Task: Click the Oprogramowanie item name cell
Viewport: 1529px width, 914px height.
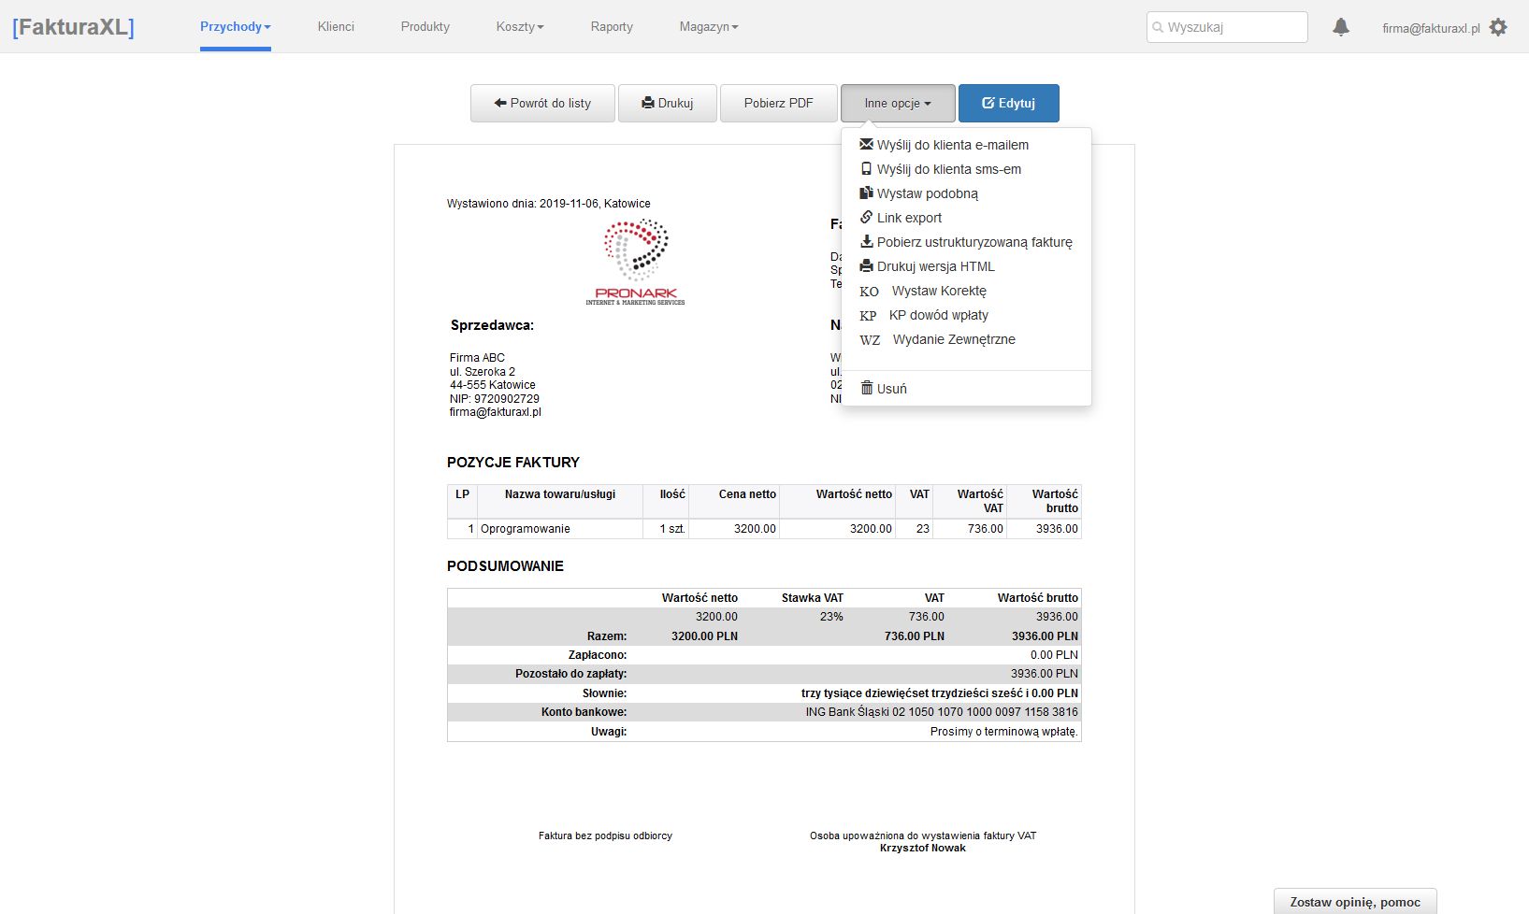Action: [x=560, y=529]
